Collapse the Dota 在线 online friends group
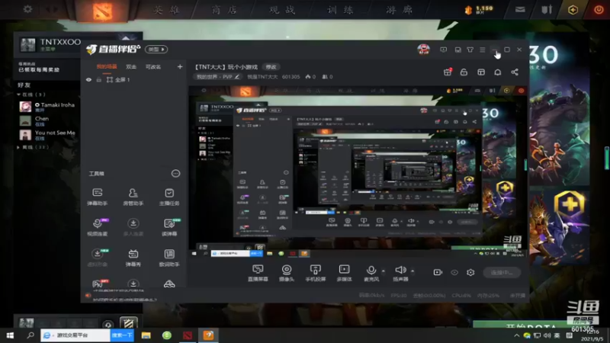The image size is (610, 343). click(x=31, y=95)
